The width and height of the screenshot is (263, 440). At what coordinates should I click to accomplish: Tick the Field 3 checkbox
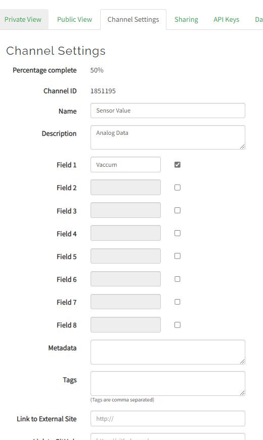[x=178, y=210]
